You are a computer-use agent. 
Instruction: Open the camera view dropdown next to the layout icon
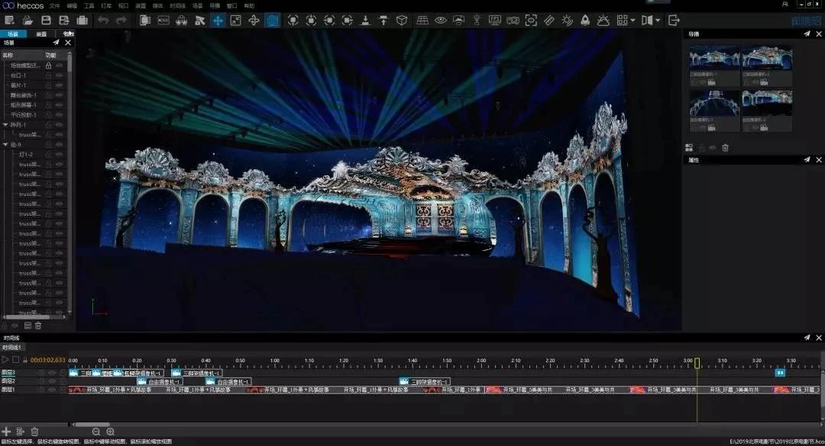[x=656, y=20]
